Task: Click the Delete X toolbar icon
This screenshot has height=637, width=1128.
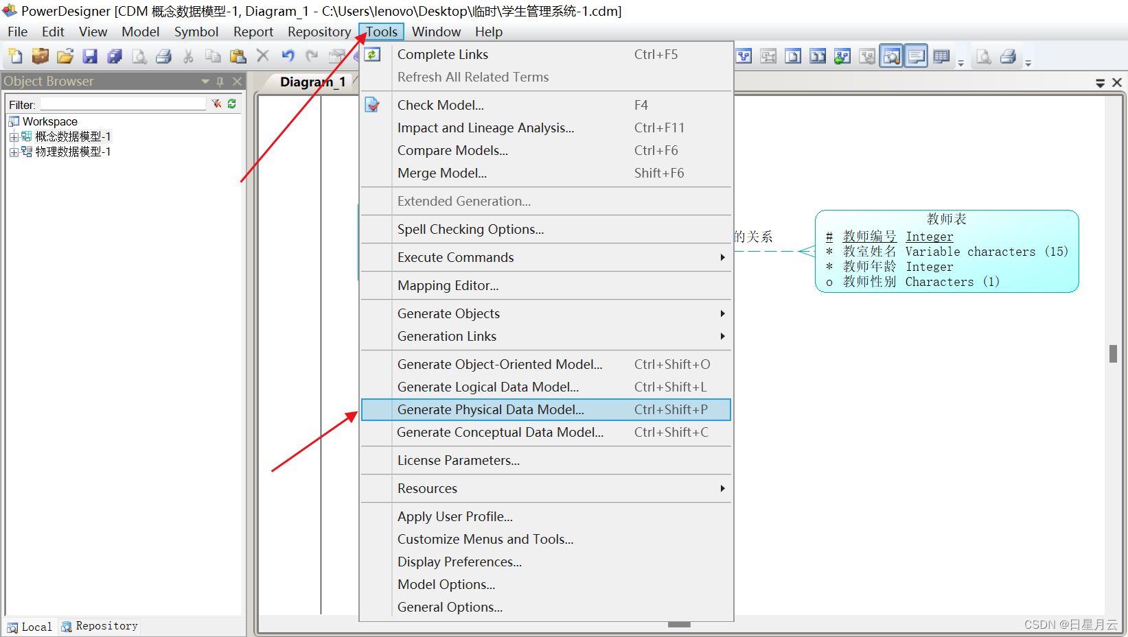Action: point(262,56)
